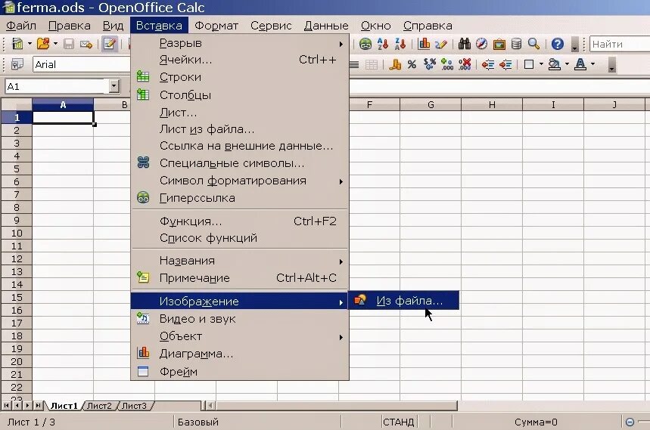Click the first sheet navigation arrow
650x430 pixels.
pyautogui.click(x=7, y=406)
